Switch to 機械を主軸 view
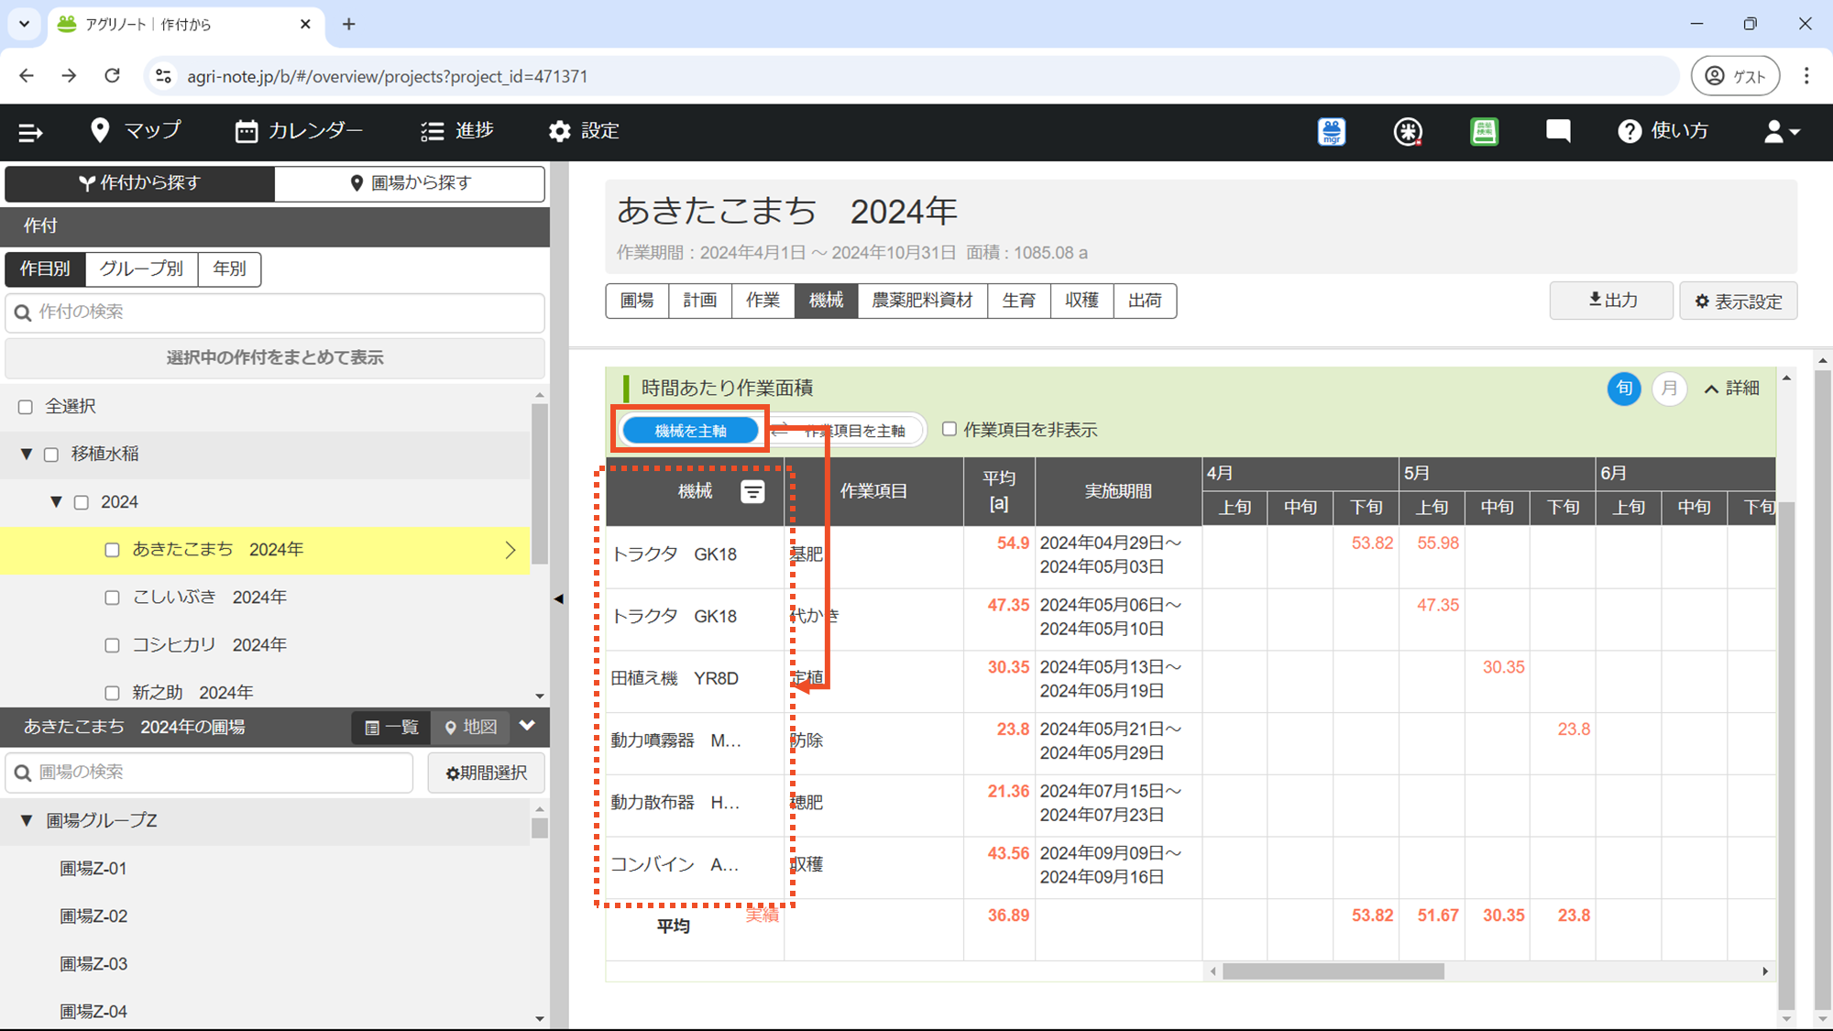The width and height of the screenshot is (1833, 1031). pos(690,431)
